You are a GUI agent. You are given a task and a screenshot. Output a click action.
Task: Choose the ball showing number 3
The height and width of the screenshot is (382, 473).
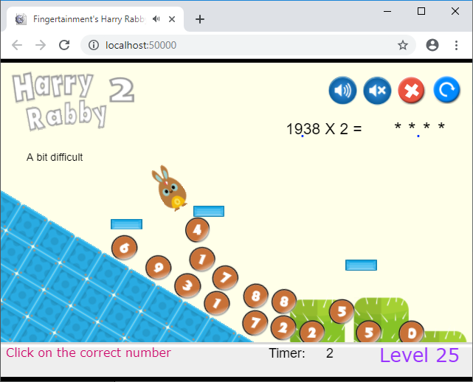coord(187,285)
